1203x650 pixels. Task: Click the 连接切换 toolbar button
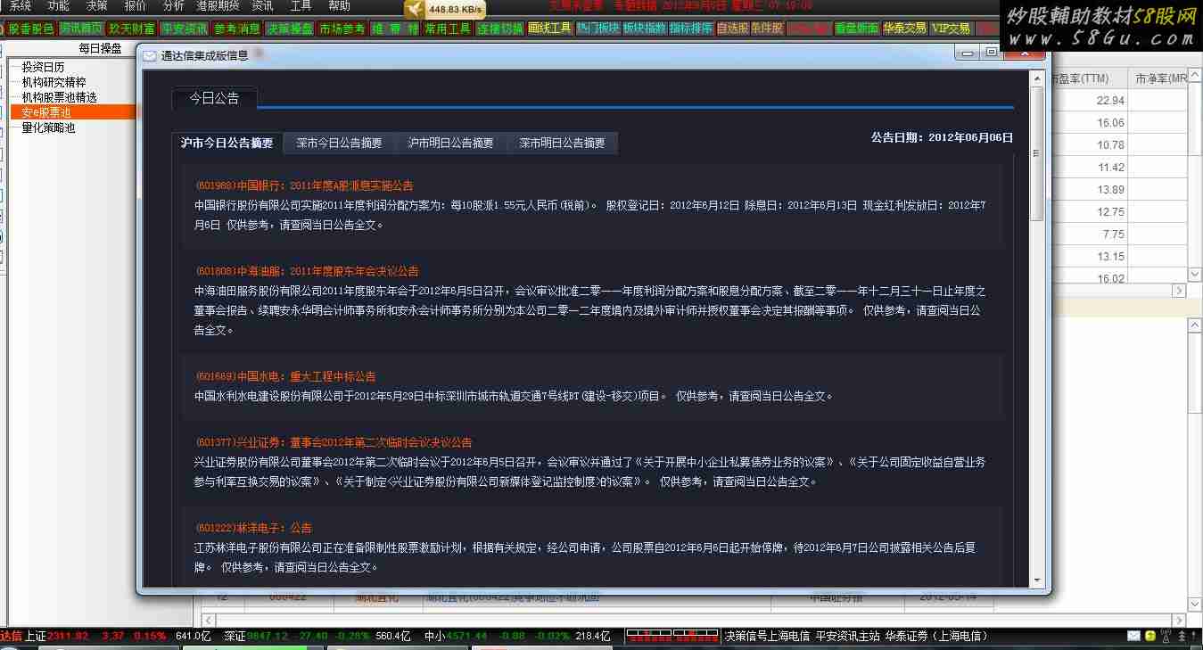[500, 29]
